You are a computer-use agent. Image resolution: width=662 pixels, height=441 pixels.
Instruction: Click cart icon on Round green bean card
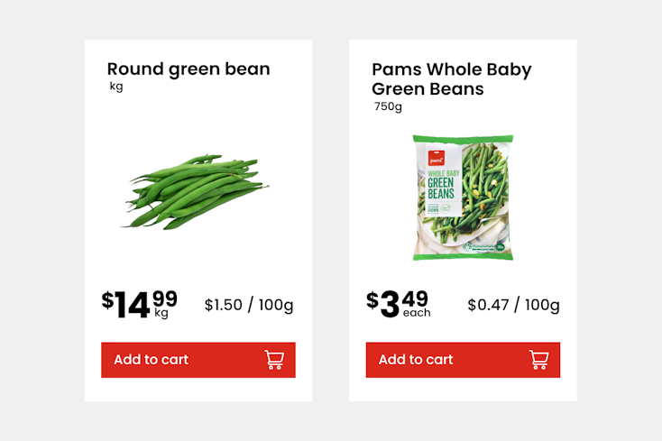[x=274, y=360]
